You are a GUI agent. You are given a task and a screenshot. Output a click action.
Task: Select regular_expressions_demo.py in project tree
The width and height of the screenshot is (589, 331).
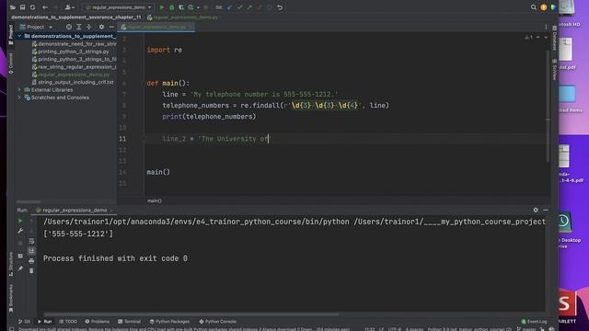[71, 74]
